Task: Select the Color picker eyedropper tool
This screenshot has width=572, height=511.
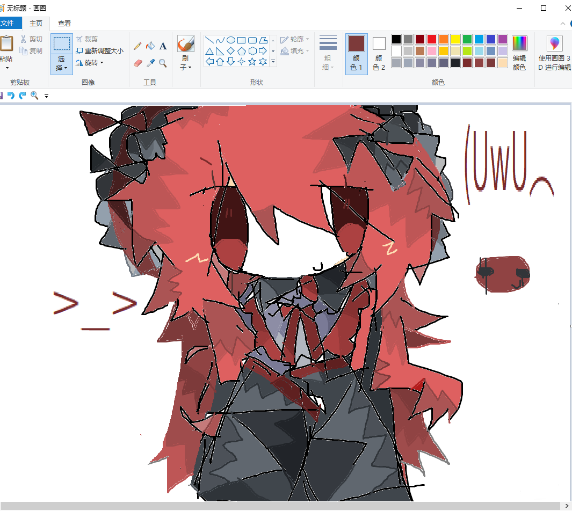Action: (150, 63)
